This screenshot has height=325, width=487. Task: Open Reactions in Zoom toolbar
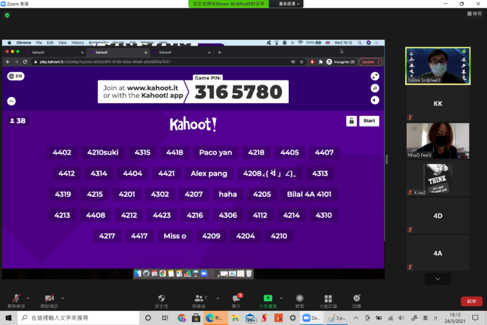357,301
